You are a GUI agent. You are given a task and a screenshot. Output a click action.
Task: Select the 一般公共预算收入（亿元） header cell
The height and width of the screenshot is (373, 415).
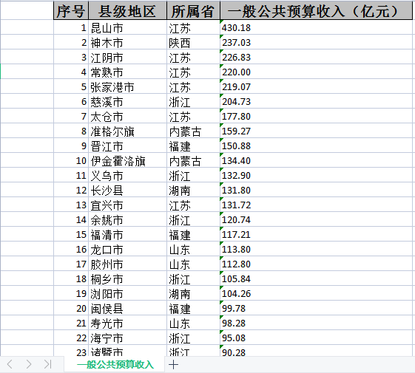pyautogui.click(x=316, y=10)
